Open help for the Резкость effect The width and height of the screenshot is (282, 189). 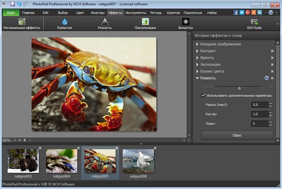(x=267, y=78)
